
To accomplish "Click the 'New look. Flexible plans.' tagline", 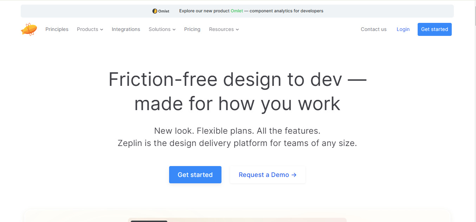I will click(237, 131).
